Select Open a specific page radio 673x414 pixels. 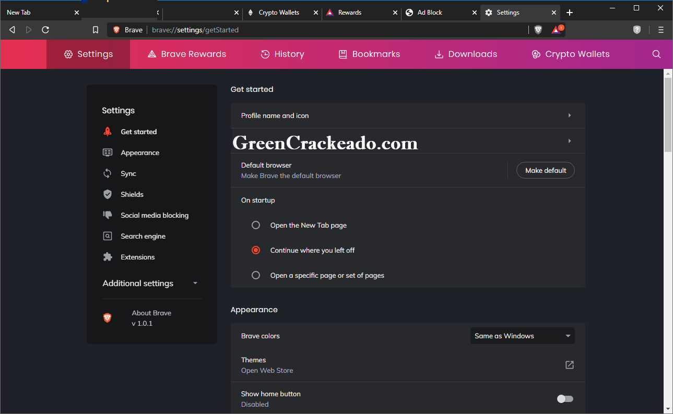tap(256, 275)
